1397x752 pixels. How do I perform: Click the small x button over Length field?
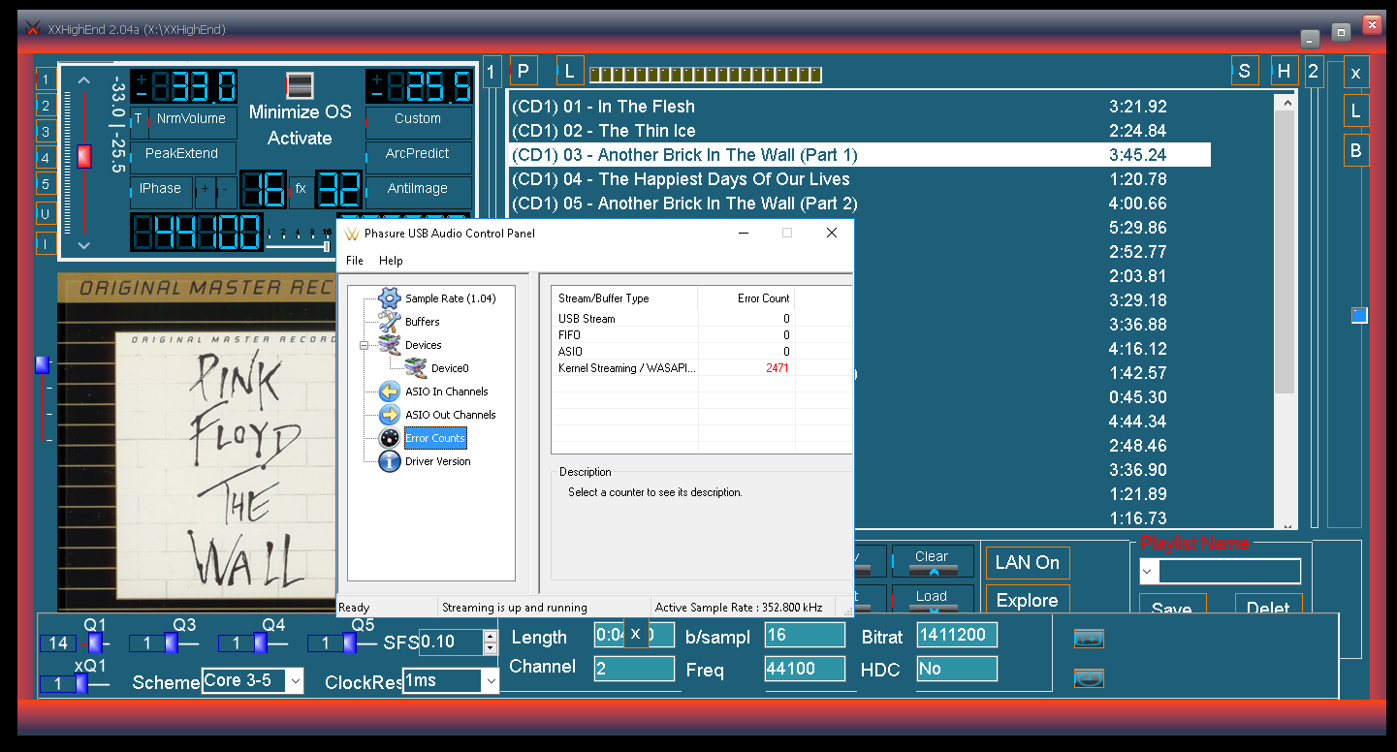636,634
